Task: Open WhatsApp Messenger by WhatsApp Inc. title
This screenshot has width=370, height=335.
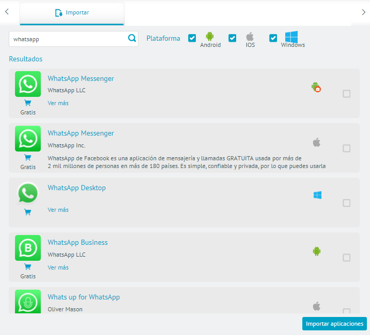Action: tap(81, 133)
